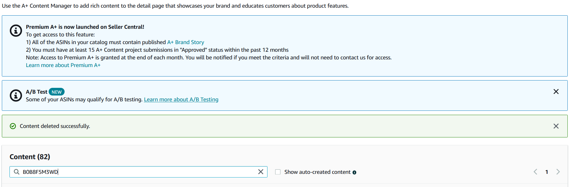Viewport: 572px width, 187px height.
Task: Click the 'Premium A+ is now launched' headline
Action: (85, 27)
